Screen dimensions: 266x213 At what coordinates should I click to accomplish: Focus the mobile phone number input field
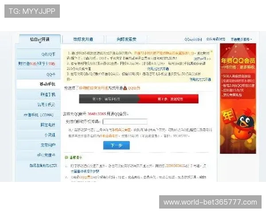click(x=125, y=122)
